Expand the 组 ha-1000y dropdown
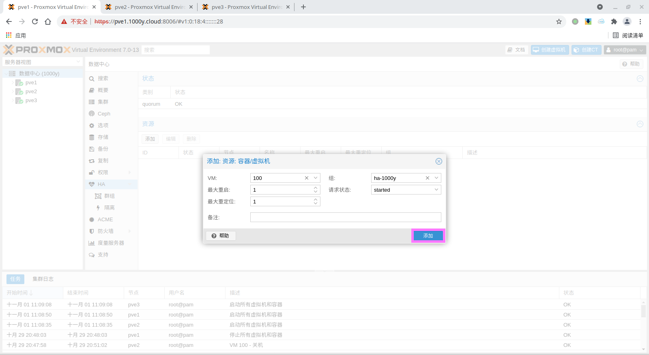 point(436,178)
